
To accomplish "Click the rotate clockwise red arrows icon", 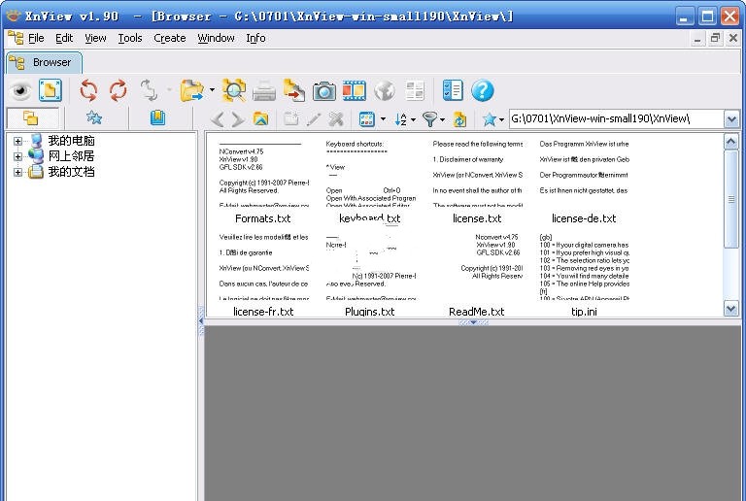I will pos(118,90).
